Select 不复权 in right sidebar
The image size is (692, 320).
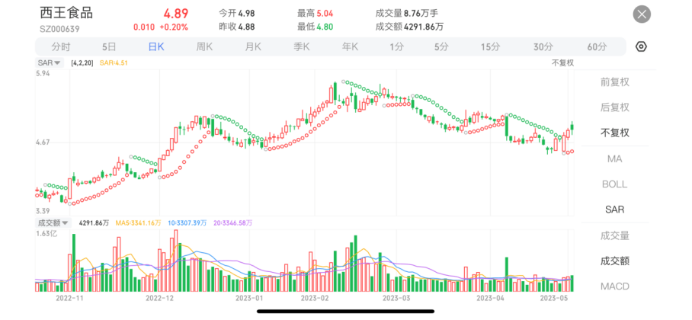click(x=615, y=133)
